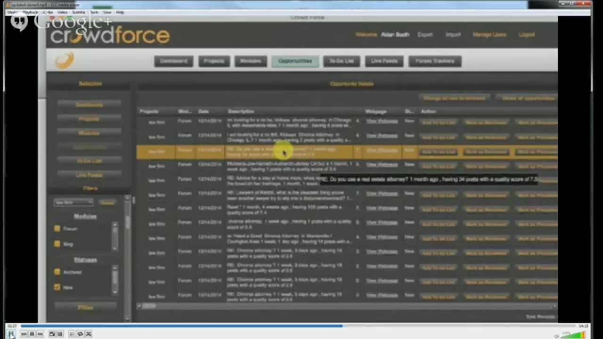Viewport: 603px width, 339px height.
Task: Switch to the Projects top tab
Action: [x=214, y=61]
